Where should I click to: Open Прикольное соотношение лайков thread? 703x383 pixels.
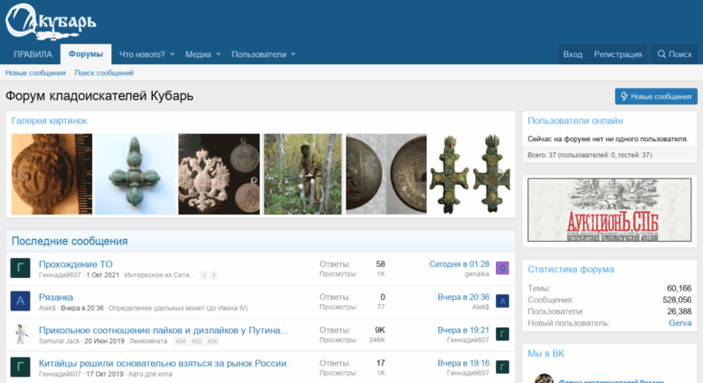coord(163,330)
